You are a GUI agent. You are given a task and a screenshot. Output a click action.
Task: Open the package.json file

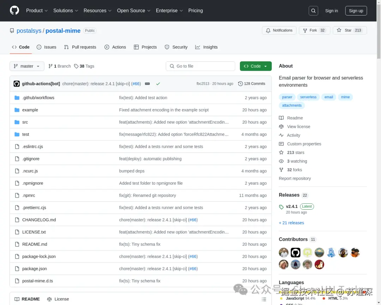click(35, 269)
